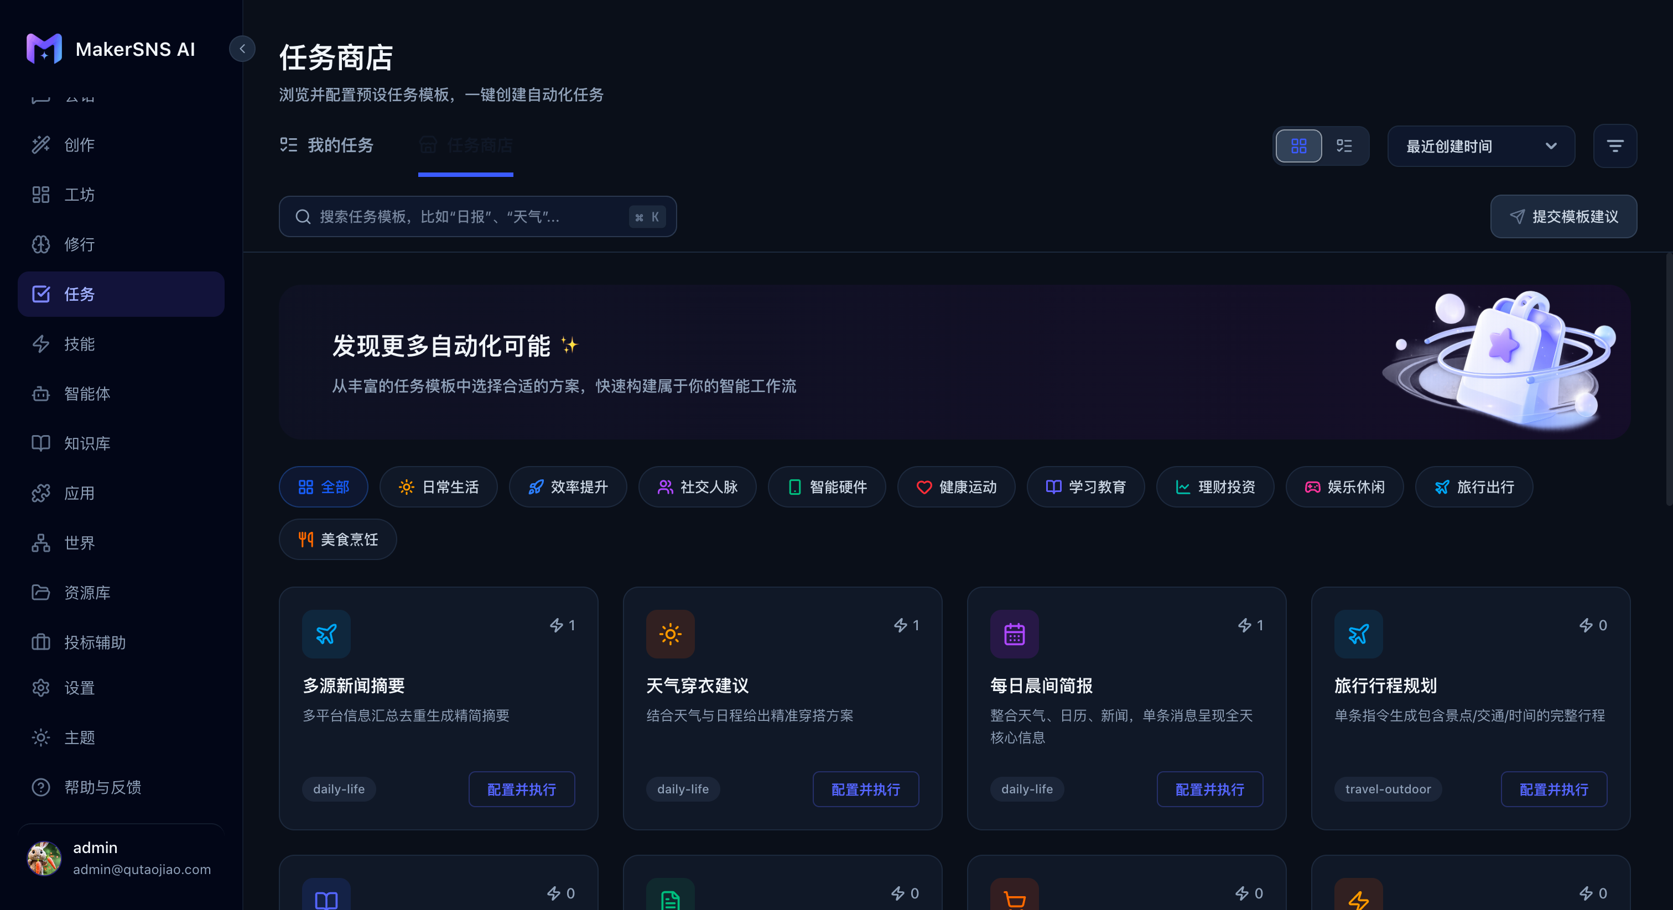Filter by 智能硬件 category
Viewport: 1673px width, 910px height.
pyautogui.click(x=827, y=487)
